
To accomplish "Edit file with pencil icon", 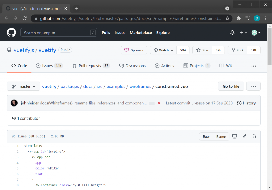I will point(244,136).
